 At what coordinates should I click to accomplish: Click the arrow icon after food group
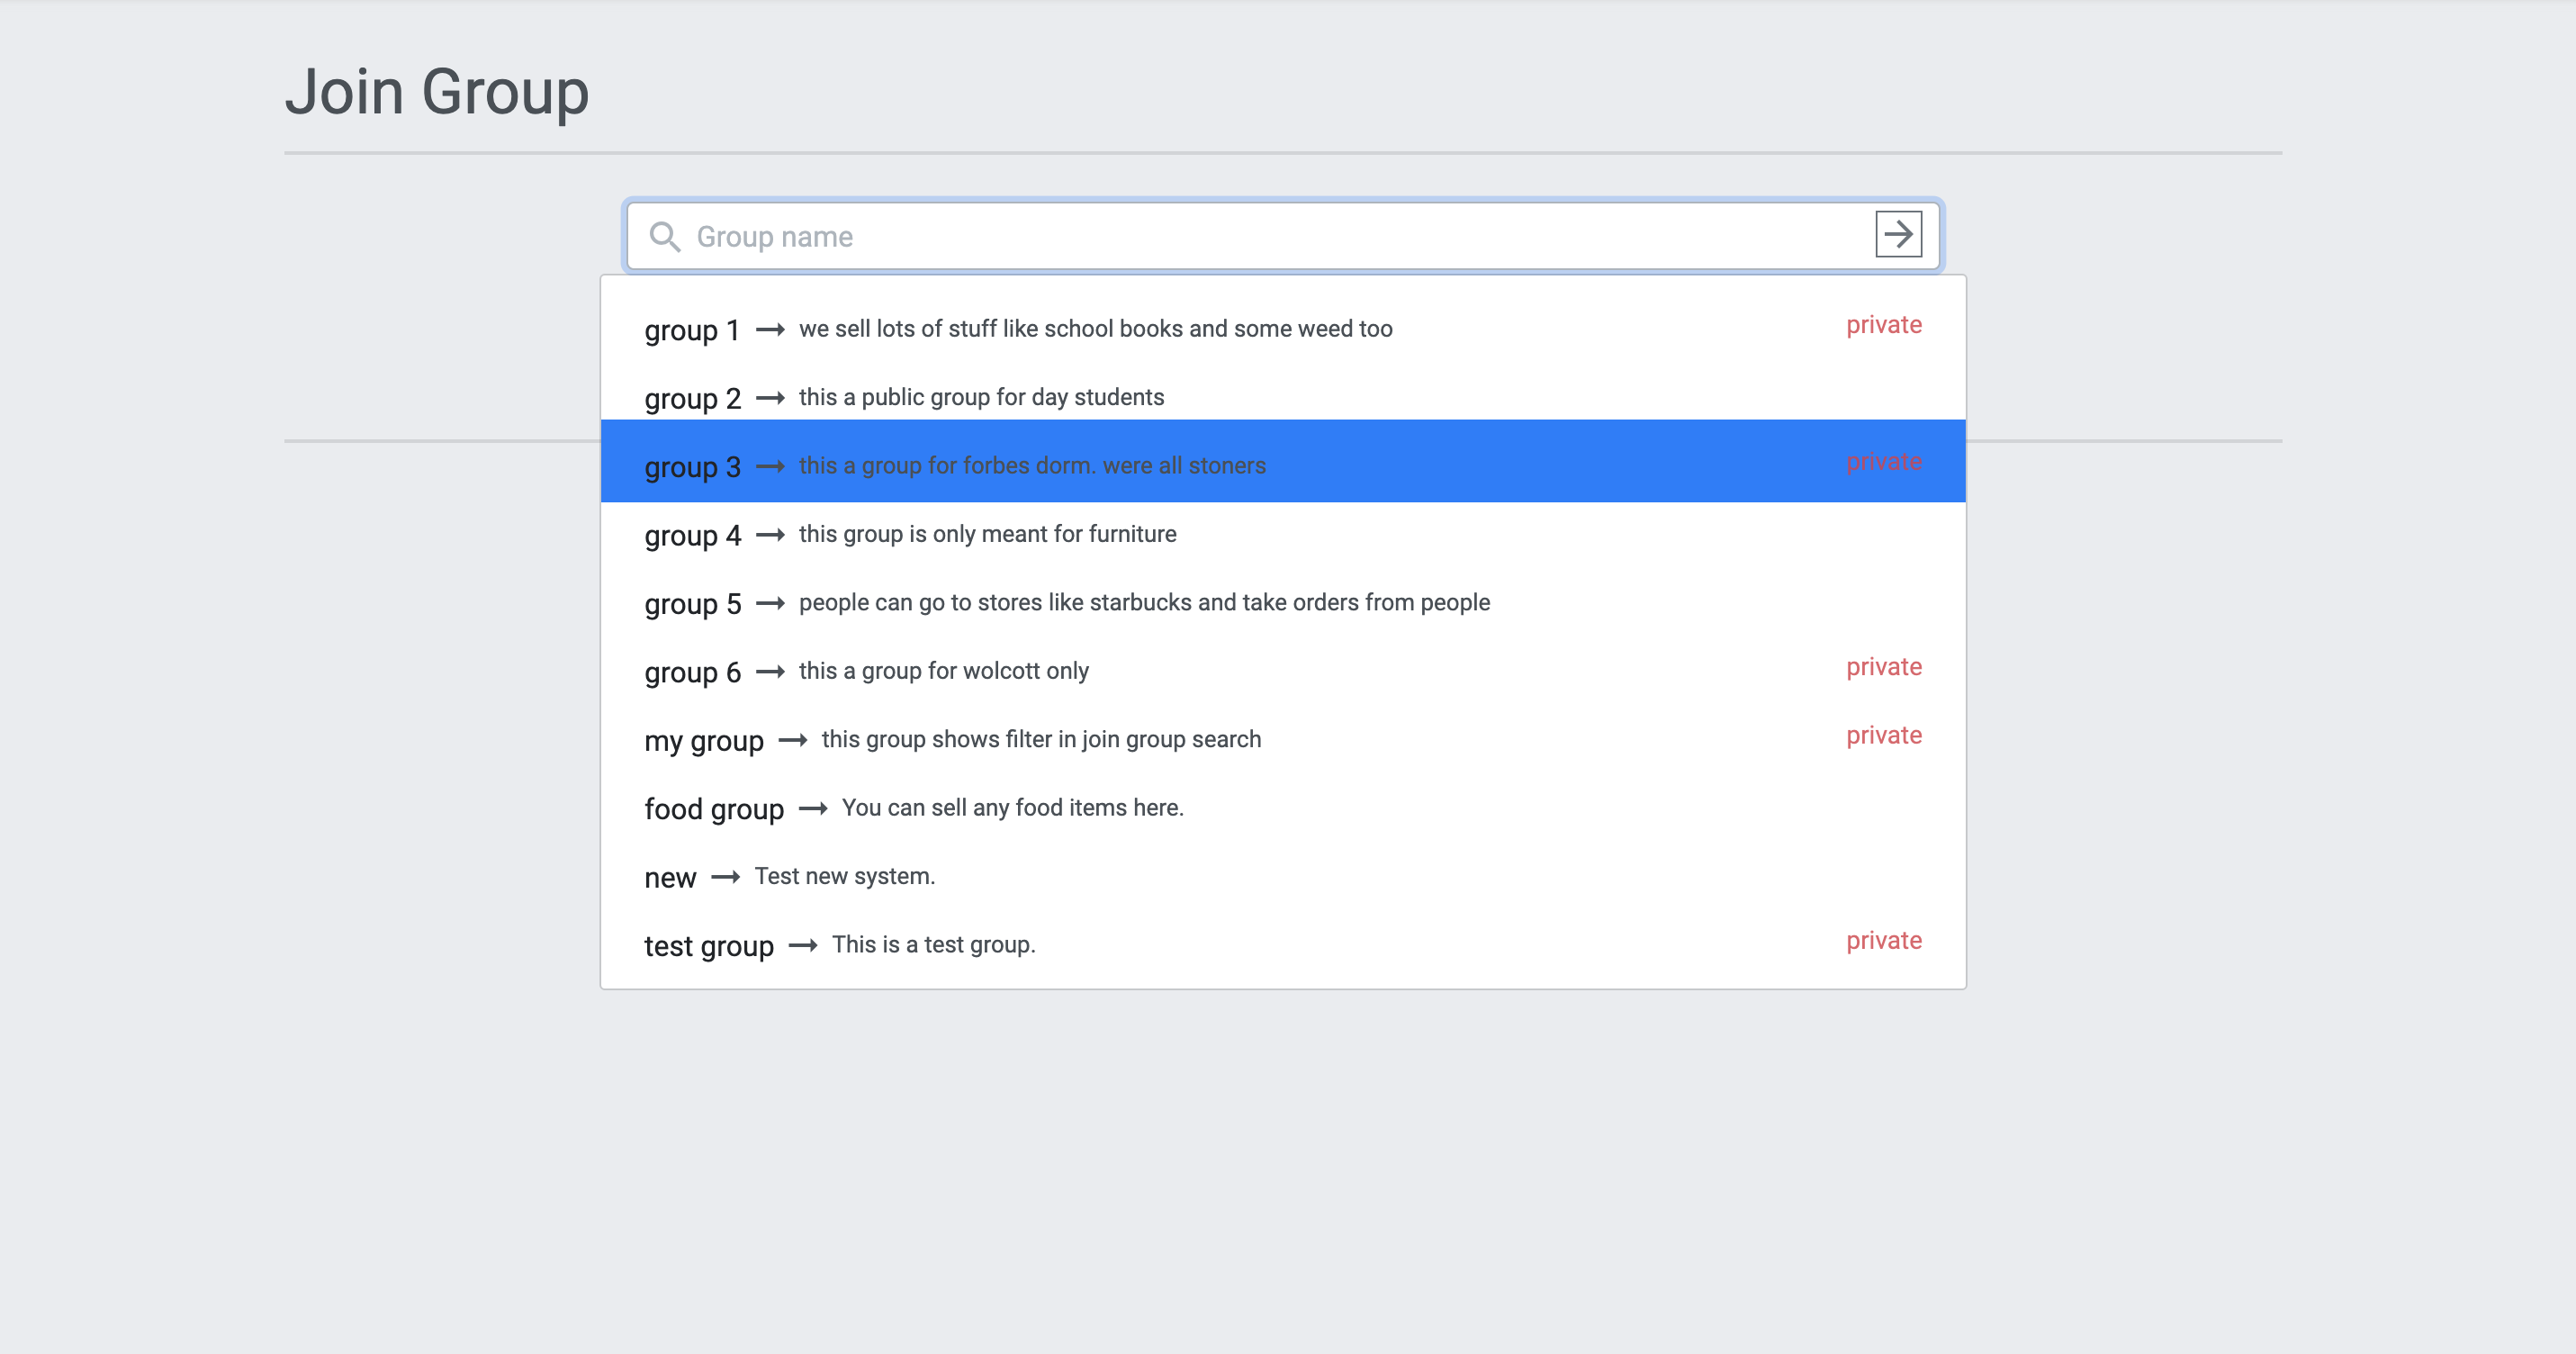[813, 809]
